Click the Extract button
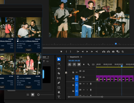 108,51
